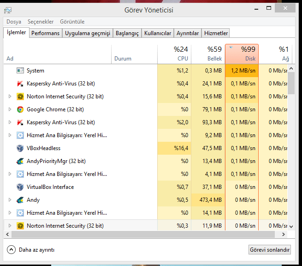This screenshot has width=302, height=266.
Task: Expand Kaspersky Anti-Virus 93,3 MB row
Action: click(x=10, y=122)
